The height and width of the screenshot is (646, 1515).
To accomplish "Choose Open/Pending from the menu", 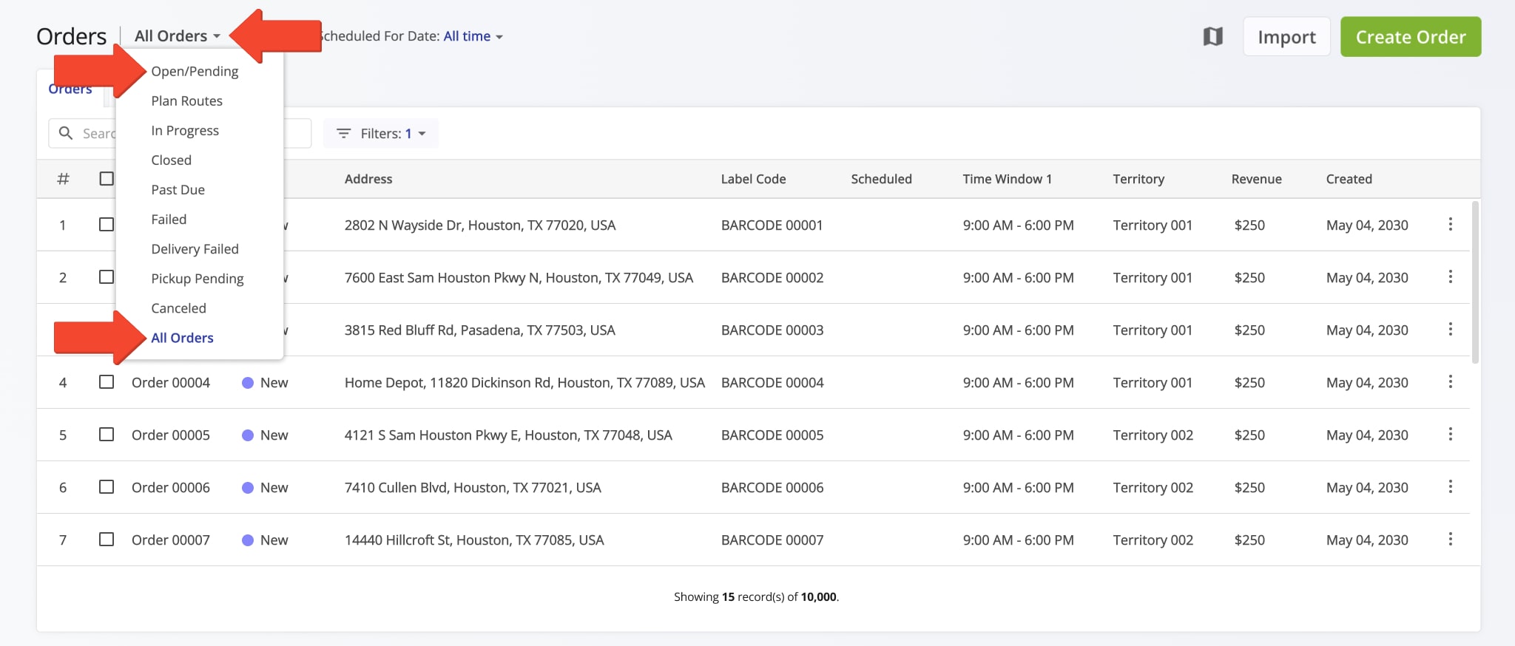I will click(x=195, y=71).
